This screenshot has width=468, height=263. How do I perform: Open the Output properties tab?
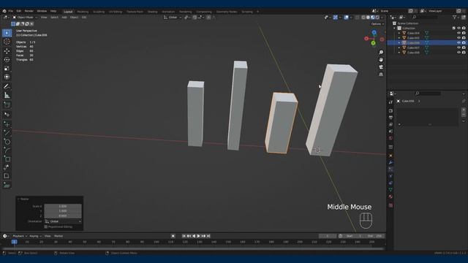coord(390,118)
